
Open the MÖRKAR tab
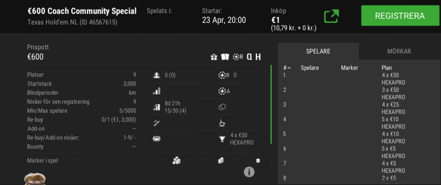399,51
